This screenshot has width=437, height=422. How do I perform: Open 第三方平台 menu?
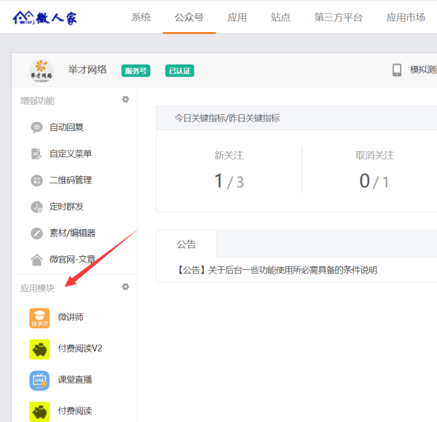pyautogui.click(x=339, y=17)
